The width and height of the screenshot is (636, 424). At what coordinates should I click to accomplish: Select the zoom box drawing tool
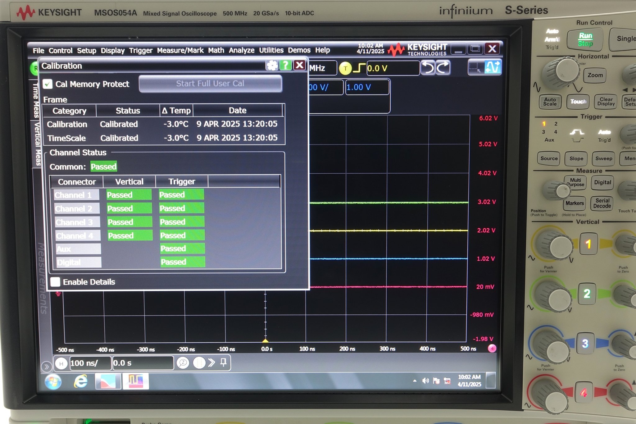475,67
